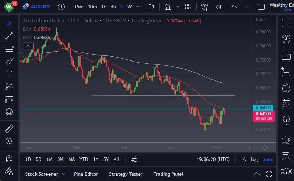Toggle the log scale option
The width and height of the screenshot is (294, 181).
coord(254,159)
